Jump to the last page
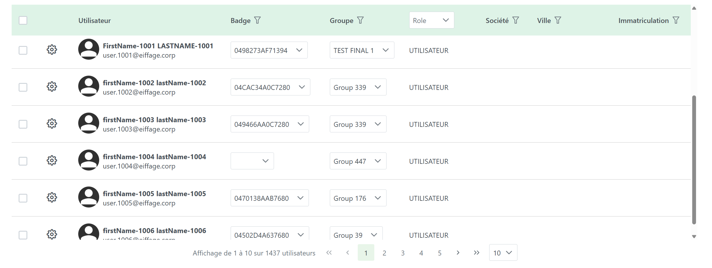Viewport: 712px width, 268px height. point(476,253)
